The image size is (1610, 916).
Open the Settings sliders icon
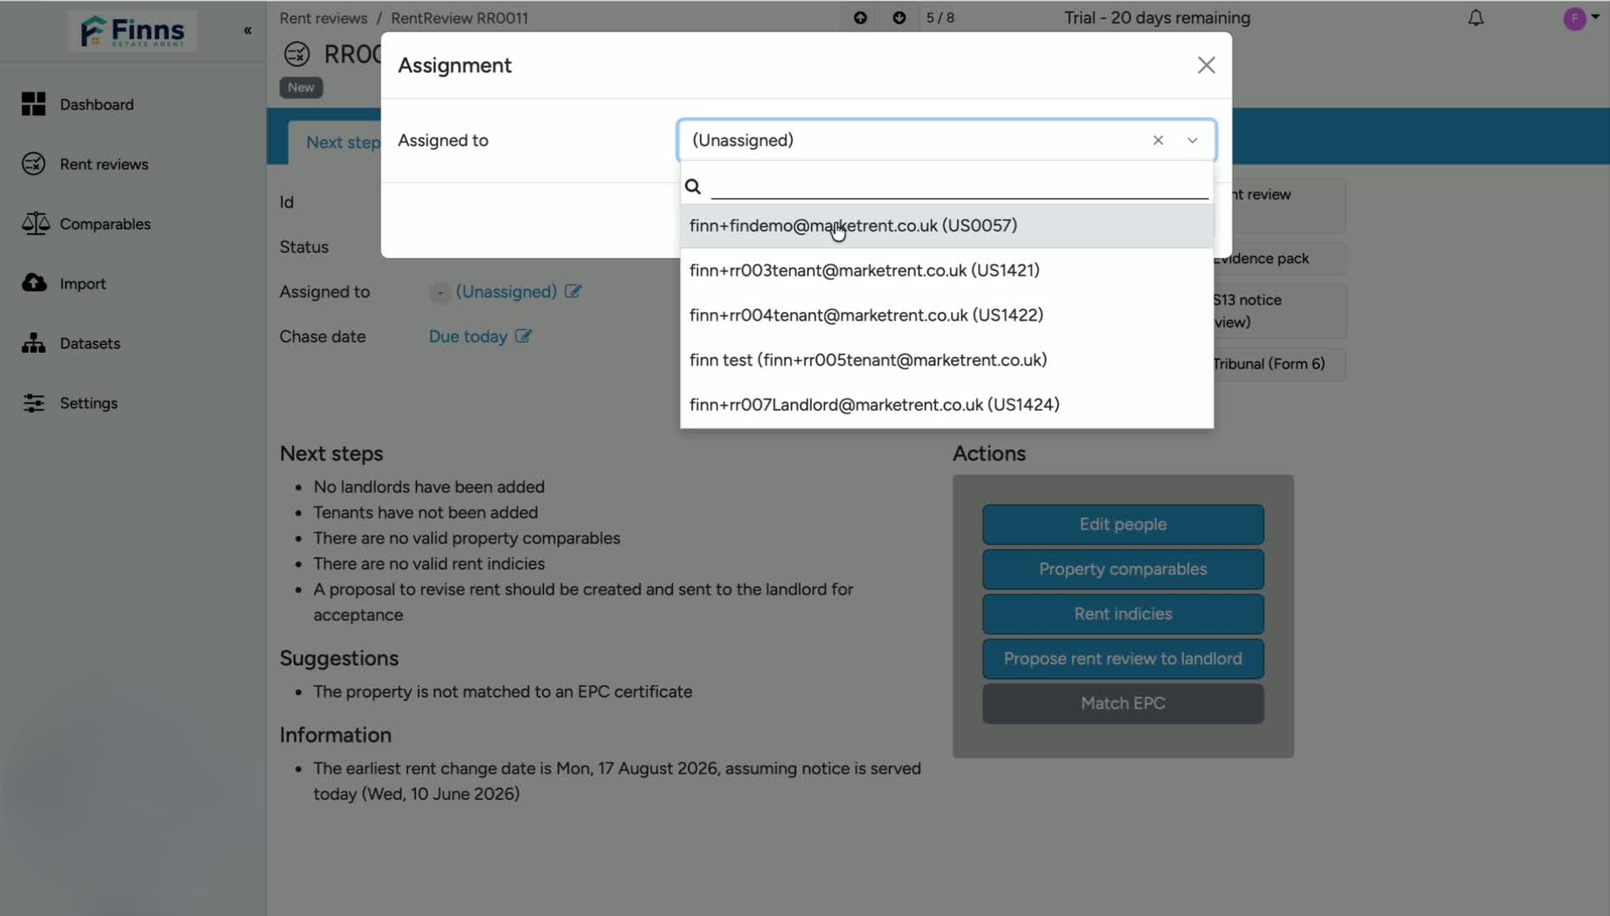[x=34, y=403]
